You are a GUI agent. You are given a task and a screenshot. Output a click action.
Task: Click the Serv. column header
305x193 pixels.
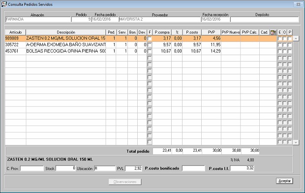tap(122, 32)
